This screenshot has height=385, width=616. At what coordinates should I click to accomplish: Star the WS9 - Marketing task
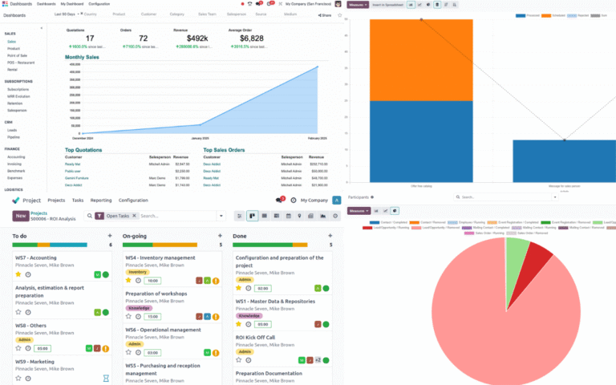click(x=18, y=379)
